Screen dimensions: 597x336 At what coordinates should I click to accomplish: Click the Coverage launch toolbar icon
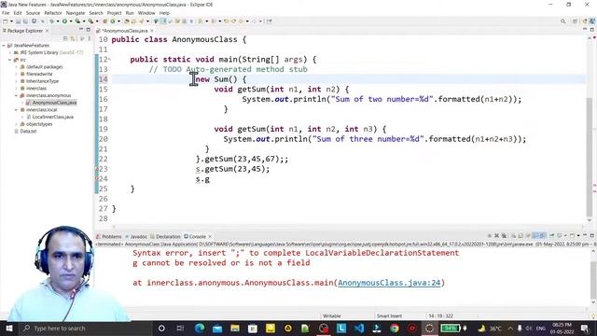point(77,21)
